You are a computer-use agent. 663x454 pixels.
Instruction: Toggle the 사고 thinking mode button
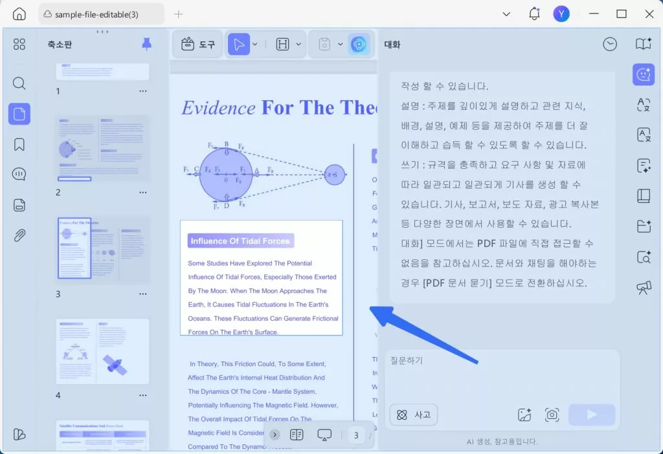413,415
